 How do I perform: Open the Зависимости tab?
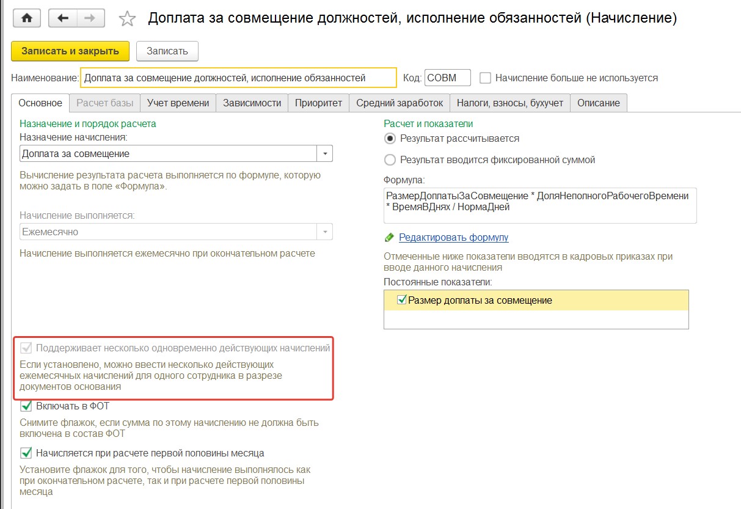[x=252, y=103]
